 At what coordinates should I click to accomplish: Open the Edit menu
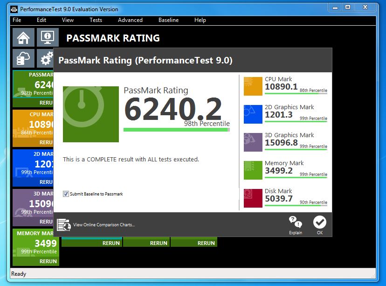(x=41, y=20)
